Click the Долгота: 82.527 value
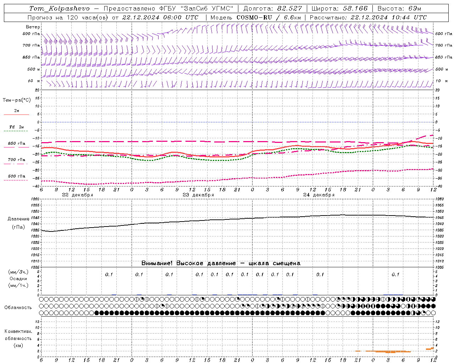 (x=273, y=9)
